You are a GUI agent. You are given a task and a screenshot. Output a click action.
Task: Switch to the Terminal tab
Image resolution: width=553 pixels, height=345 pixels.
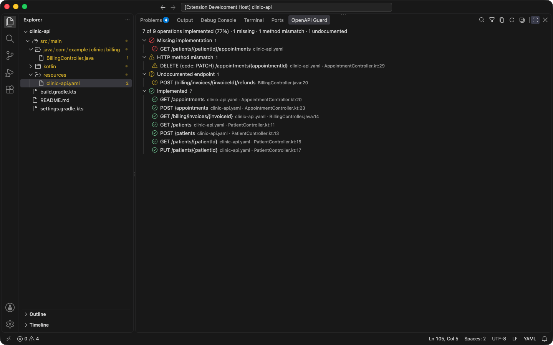(254, 20)
